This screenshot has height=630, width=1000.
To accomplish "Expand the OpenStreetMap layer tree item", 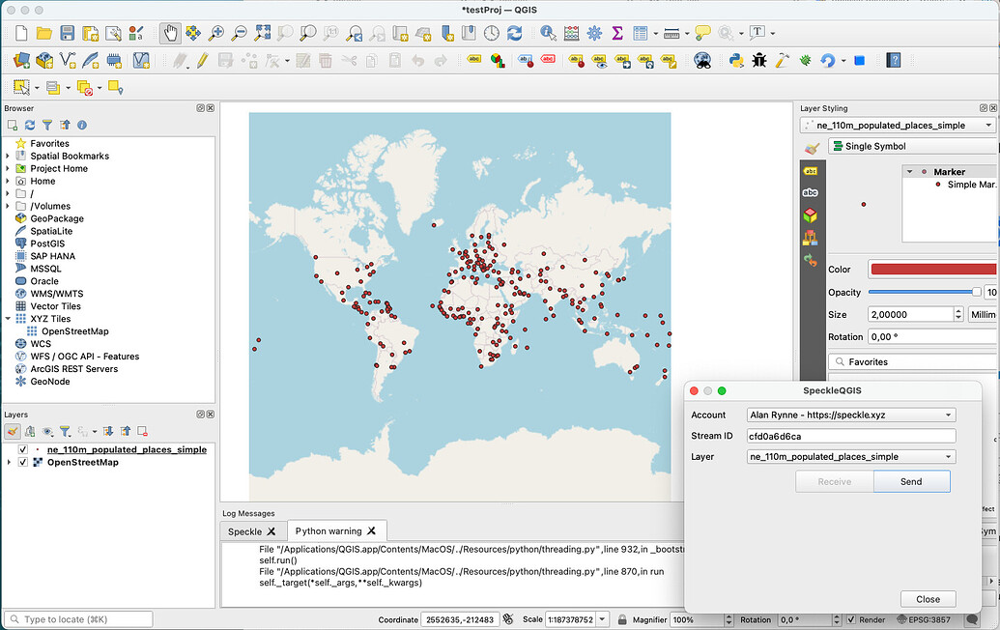I will pos(9,462).
